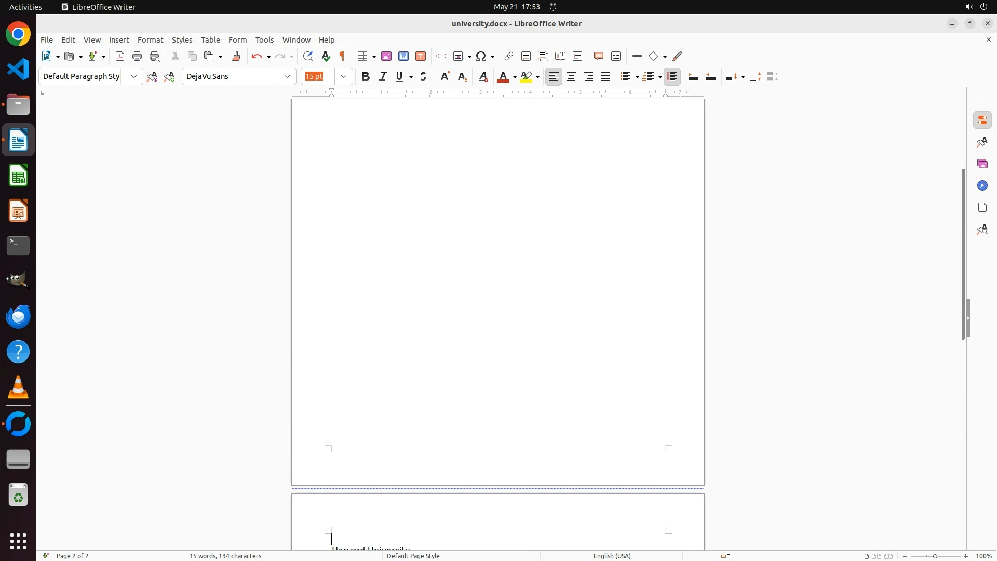This screenshot has width=997, height=561.
Task: Click the Print toolbar icon
Action: (137, 56)
